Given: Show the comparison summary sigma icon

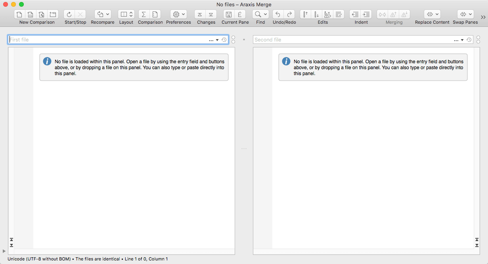Looking at the screenshot, I should 144,14.
